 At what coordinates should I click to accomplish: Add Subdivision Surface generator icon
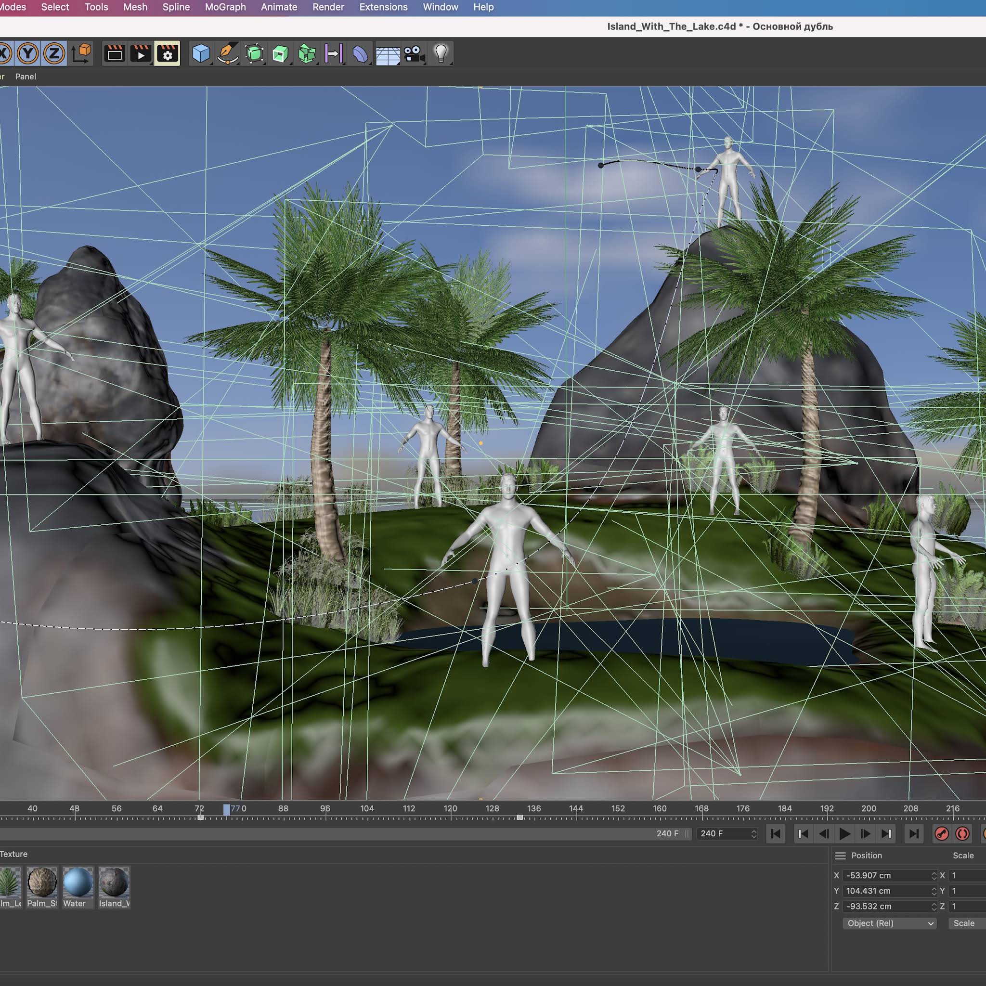click(x=254, y=53)
